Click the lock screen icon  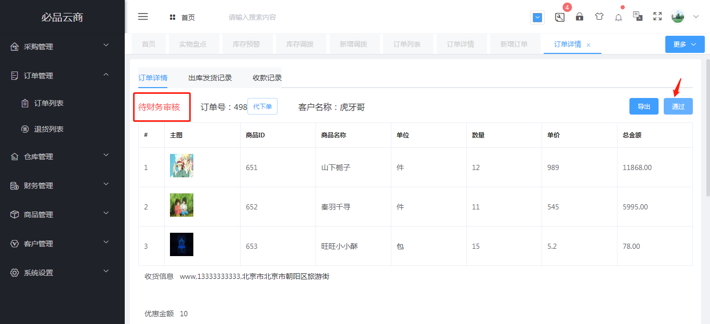(580, 17)
